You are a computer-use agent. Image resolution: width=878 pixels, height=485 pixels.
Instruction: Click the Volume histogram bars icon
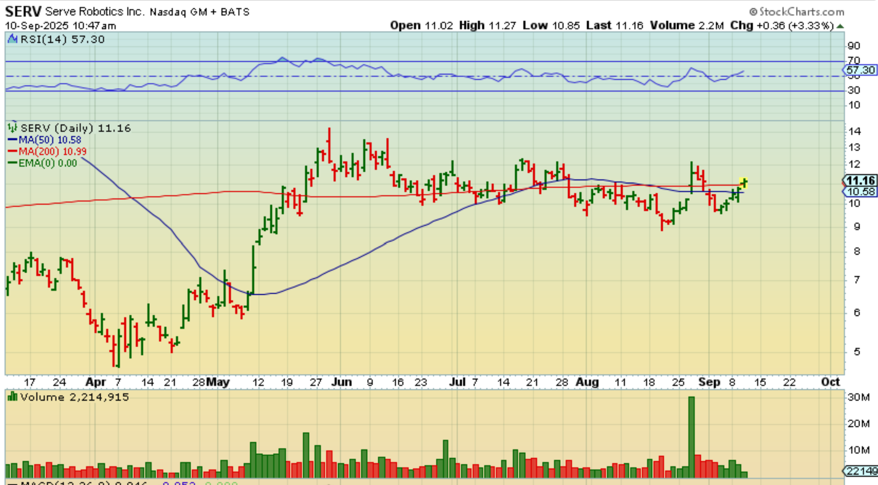click(x=12, y=397)
